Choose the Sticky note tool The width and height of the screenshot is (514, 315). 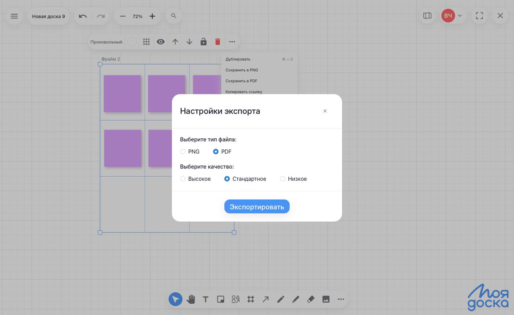220,299
